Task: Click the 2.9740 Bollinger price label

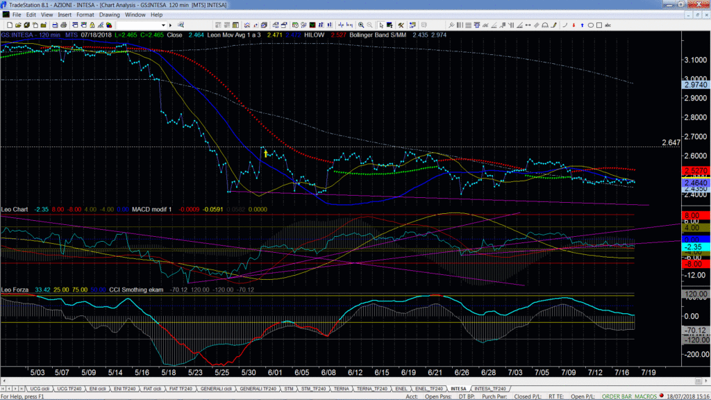Action: coord(696,85)
